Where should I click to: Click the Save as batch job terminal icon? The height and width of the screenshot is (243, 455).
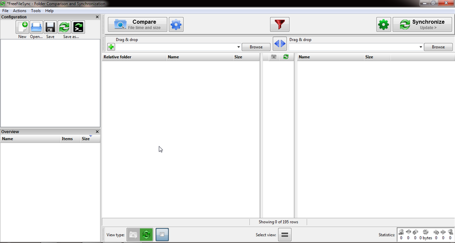(78, 27)
